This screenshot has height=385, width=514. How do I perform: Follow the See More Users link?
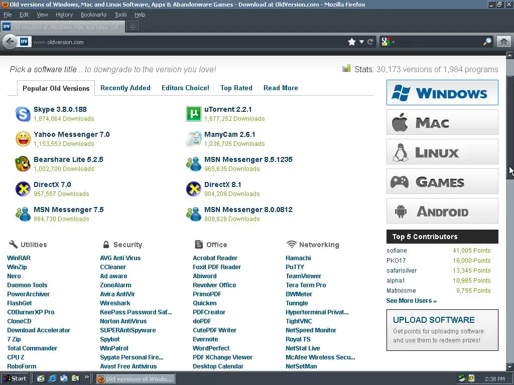click(x=412, y=301)
